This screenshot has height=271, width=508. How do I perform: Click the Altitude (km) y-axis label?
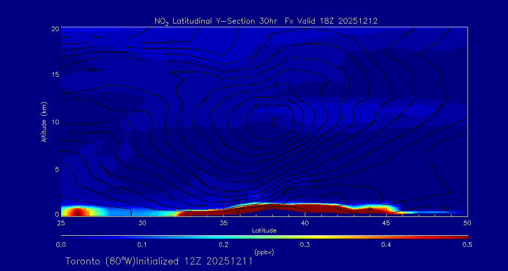(x=44, y=121)
